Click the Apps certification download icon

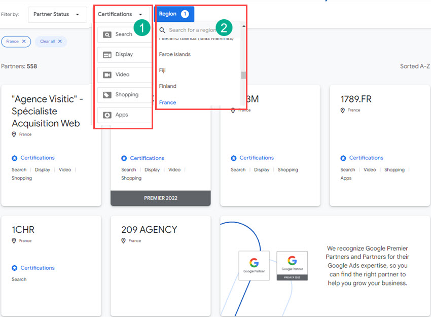[x=107, y=115]
